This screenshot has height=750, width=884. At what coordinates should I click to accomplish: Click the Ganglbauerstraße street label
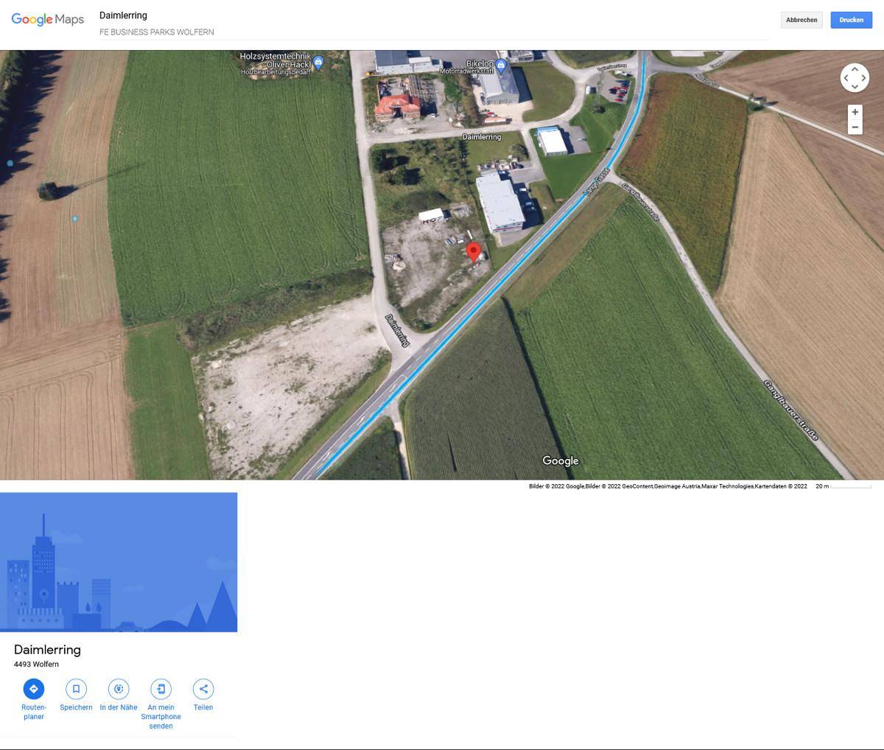[x=791, y=410]
